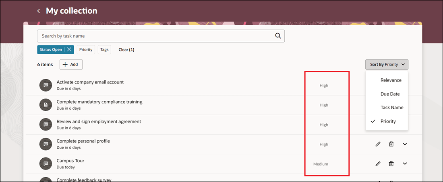Click Due today under Campus Tour
Screen dimensions: 443x182
point(66,167)
